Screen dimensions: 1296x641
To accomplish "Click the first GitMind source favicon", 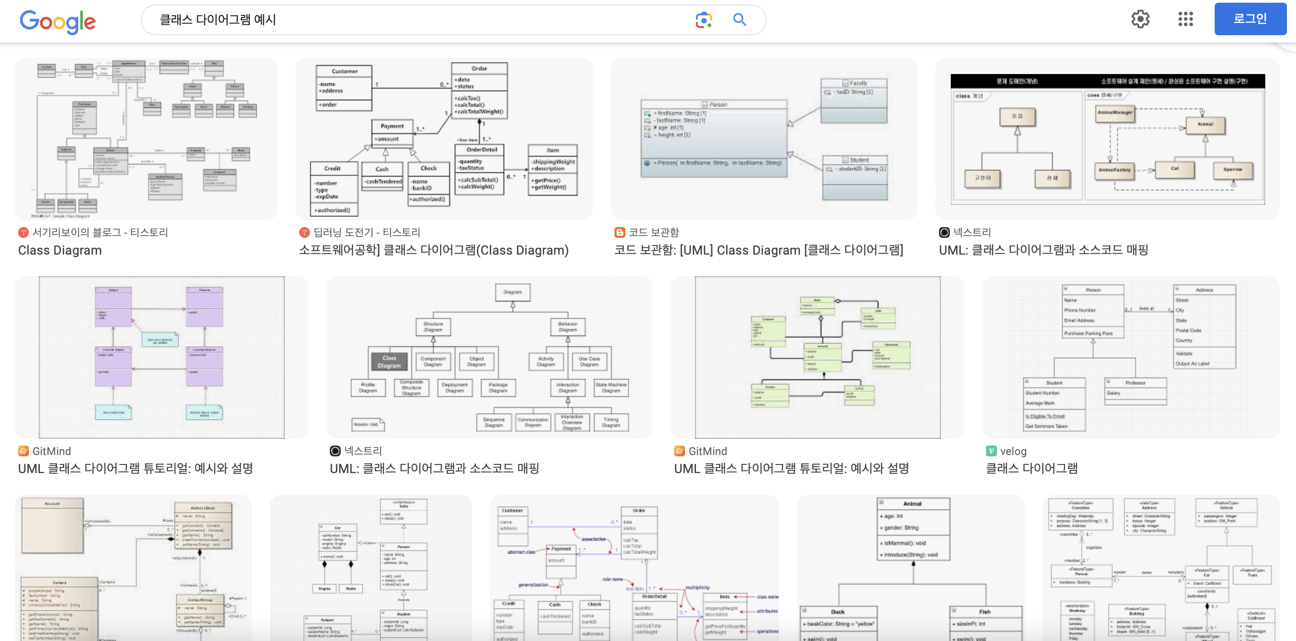I will point(23,451).
